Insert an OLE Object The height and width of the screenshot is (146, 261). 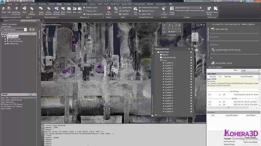point(125,11)
